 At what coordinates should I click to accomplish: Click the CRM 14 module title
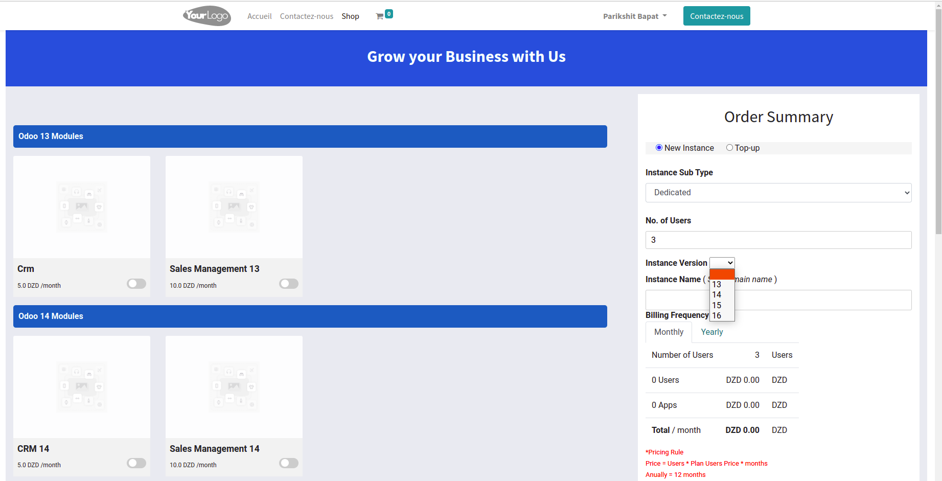33,449
